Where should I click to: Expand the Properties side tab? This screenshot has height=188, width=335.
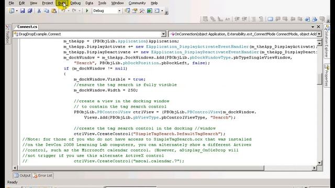(x=327, y=75)
